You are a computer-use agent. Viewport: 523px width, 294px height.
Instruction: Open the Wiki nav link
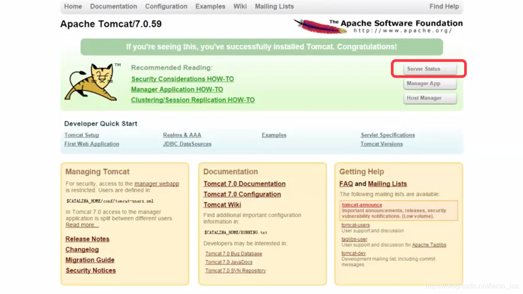coord(240,6)
